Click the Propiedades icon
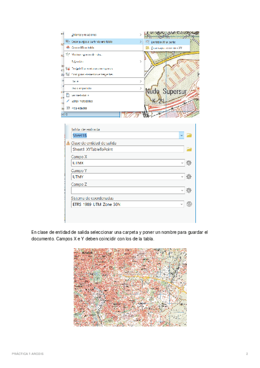This screenshot has width=260, height=368. click(68, 108)
